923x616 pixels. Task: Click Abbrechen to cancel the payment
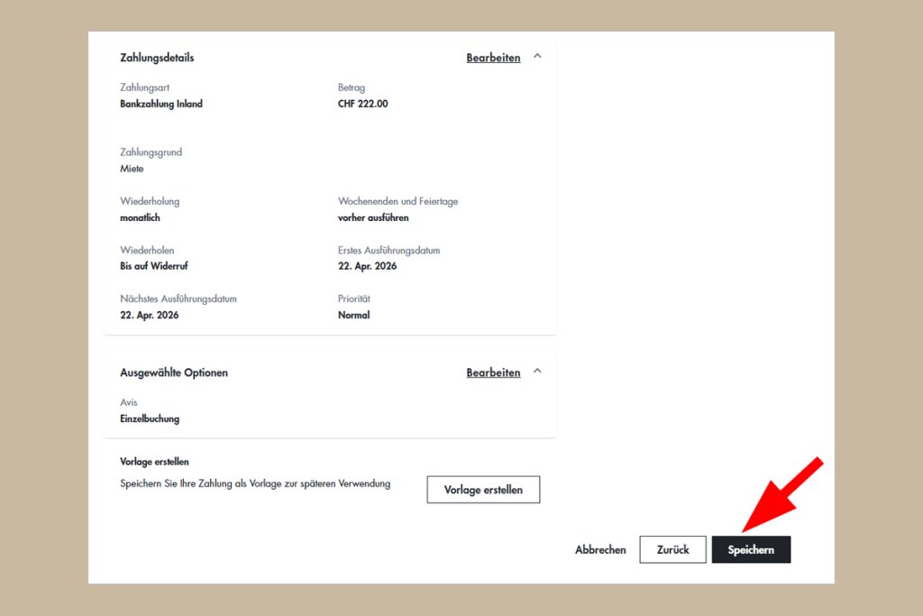(x=600, y=549)
